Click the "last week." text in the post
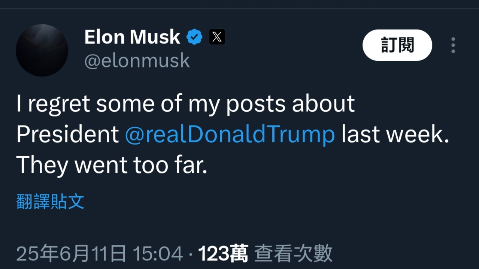 click(395, 134)
